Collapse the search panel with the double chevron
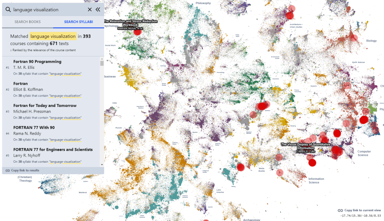 98,10
